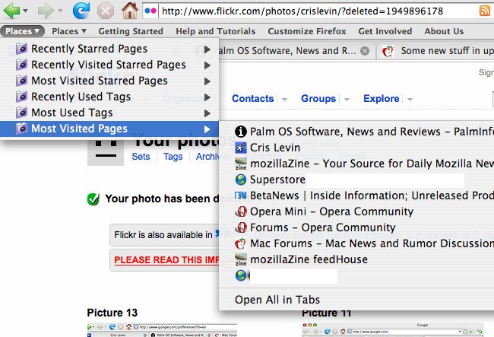Expand arrow for Recently Visited Starred Pages
494x337 pixels.
[x=207, y=65]
